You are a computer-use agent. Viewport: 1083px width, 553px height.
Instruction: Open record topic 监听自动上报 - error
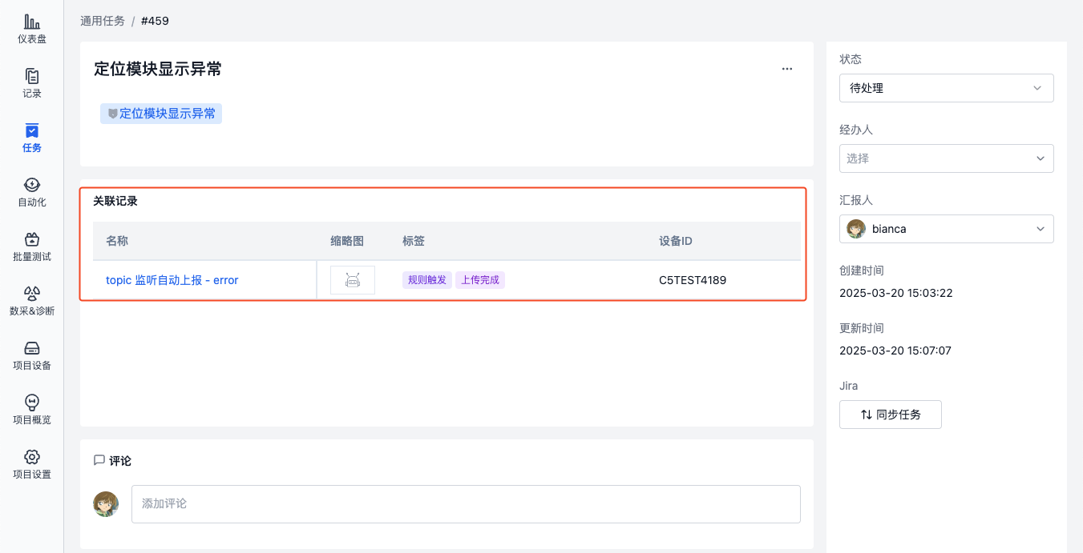tap(172, 280)
